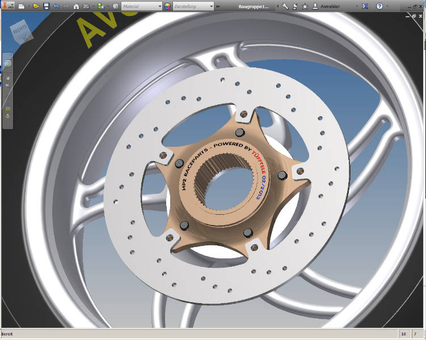Open the steering wheel on navigation bar

(x=8, y=63)
